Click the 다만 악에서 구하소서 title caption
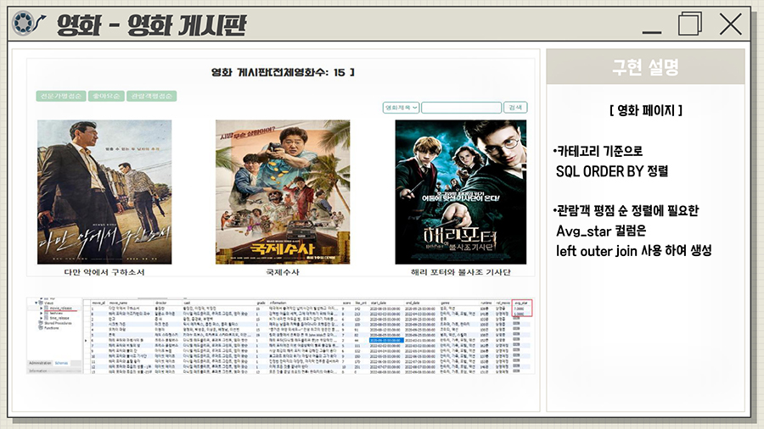Screen dimensions: 764x429 point(104,272)
